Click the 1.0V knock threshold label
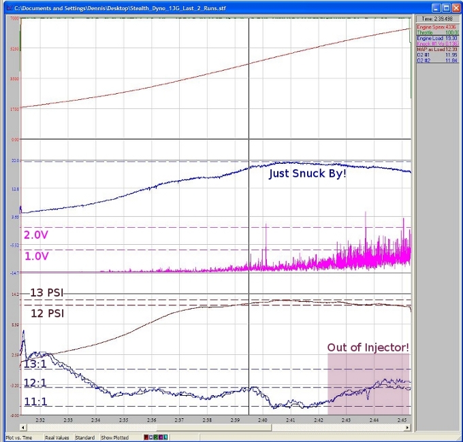This screenshot has height=442, width=463. (x=36, y=256)
